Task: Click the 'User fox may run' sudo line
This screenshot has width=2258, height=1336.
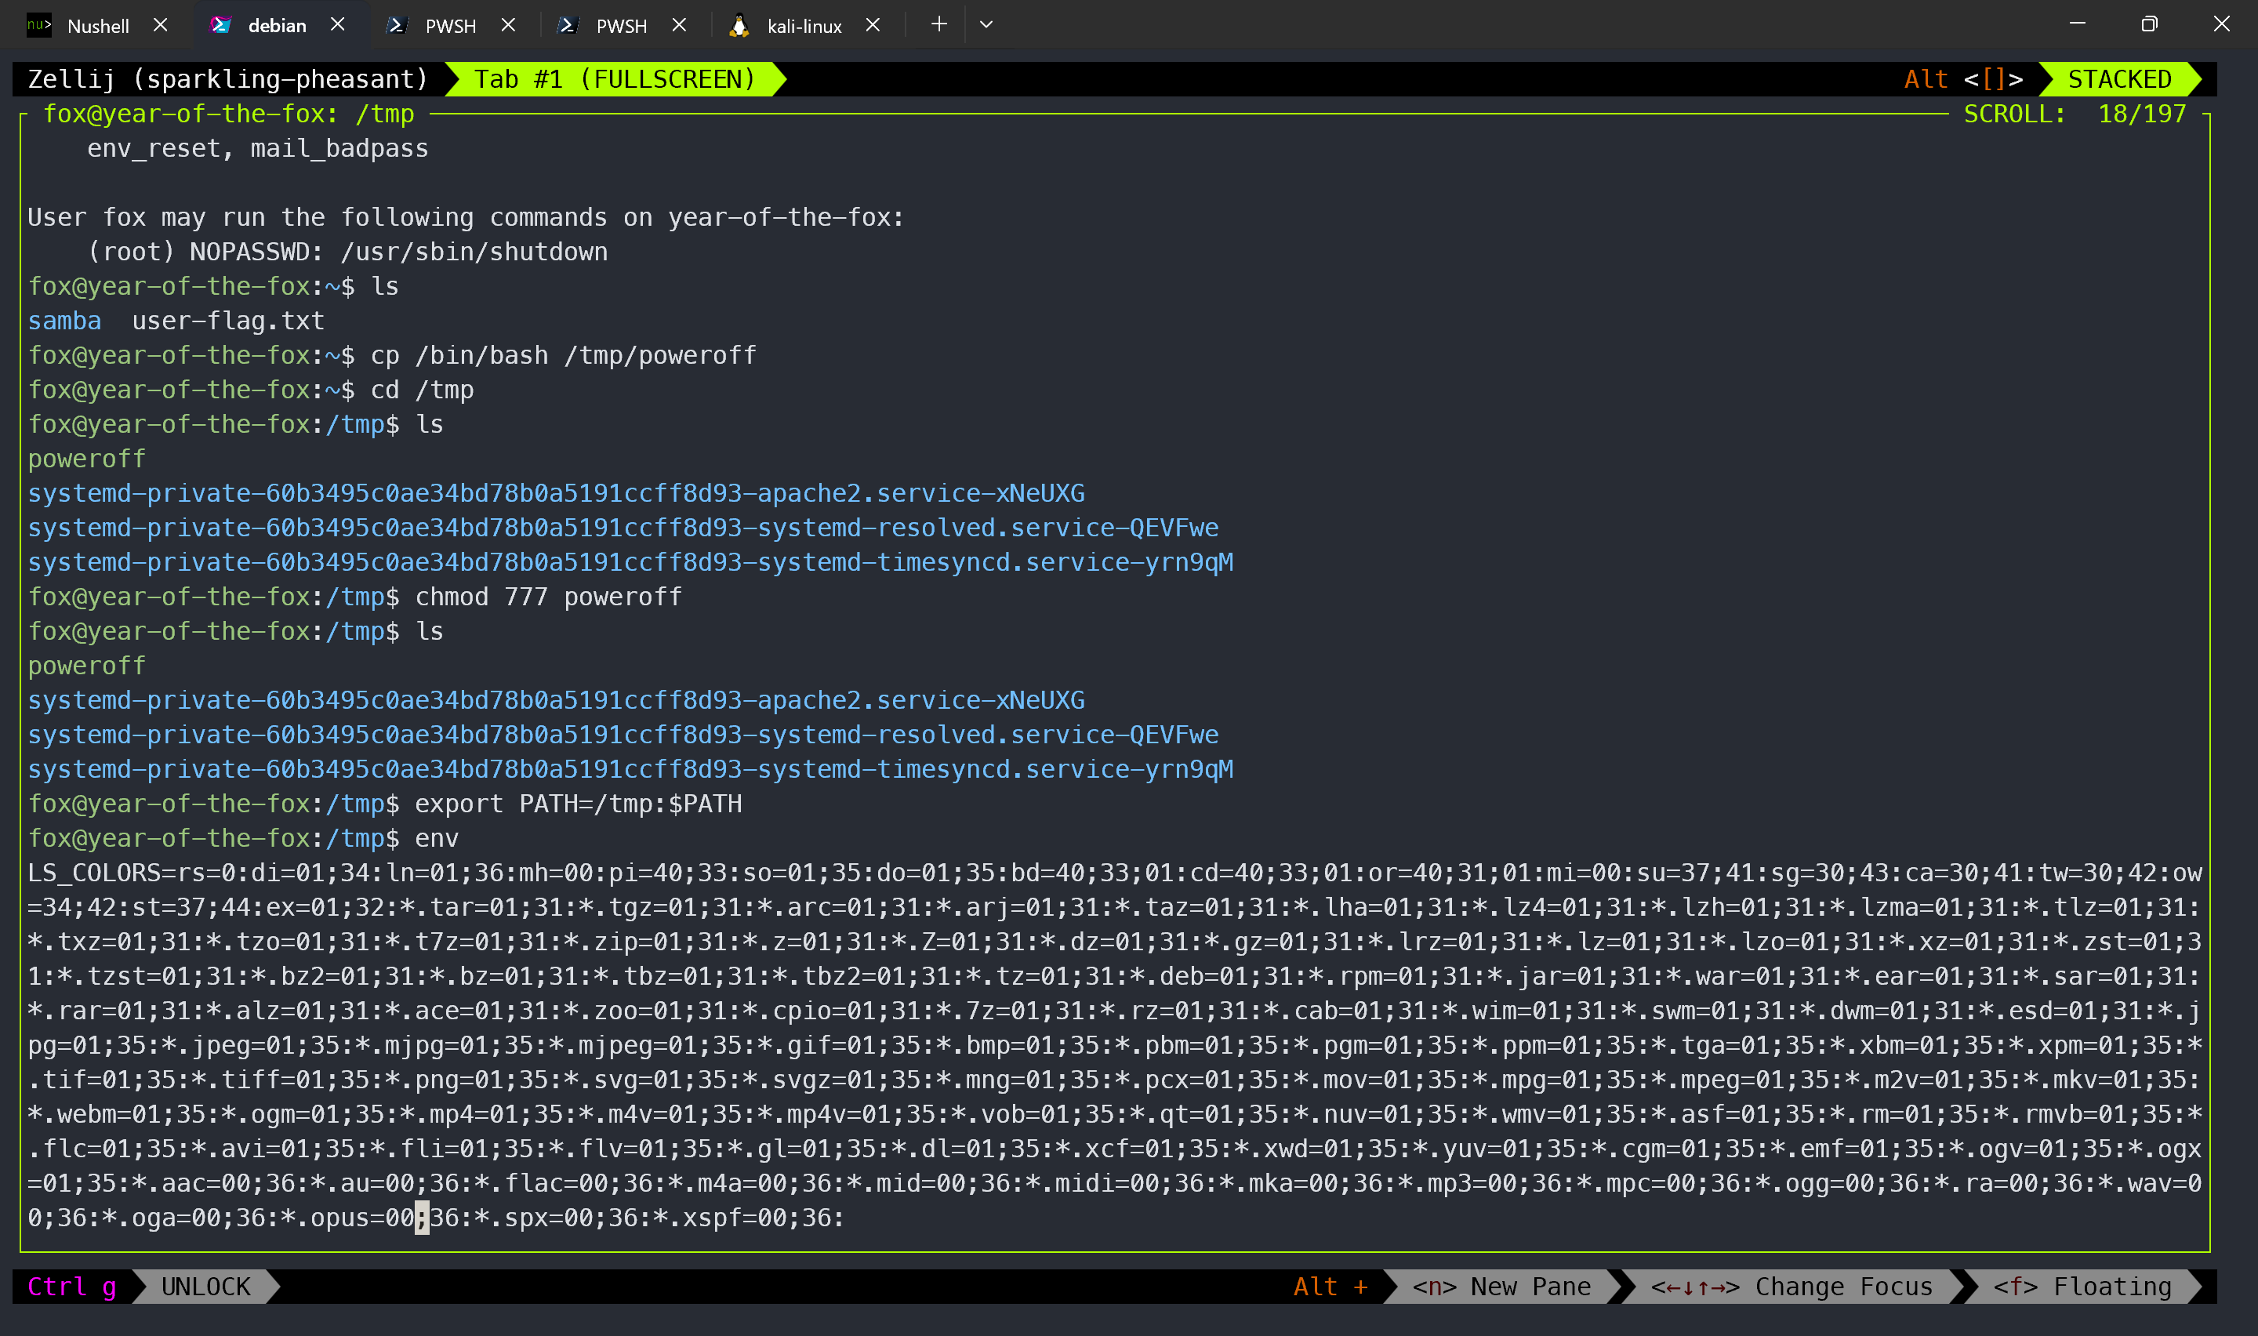Action: click(465, 218)
